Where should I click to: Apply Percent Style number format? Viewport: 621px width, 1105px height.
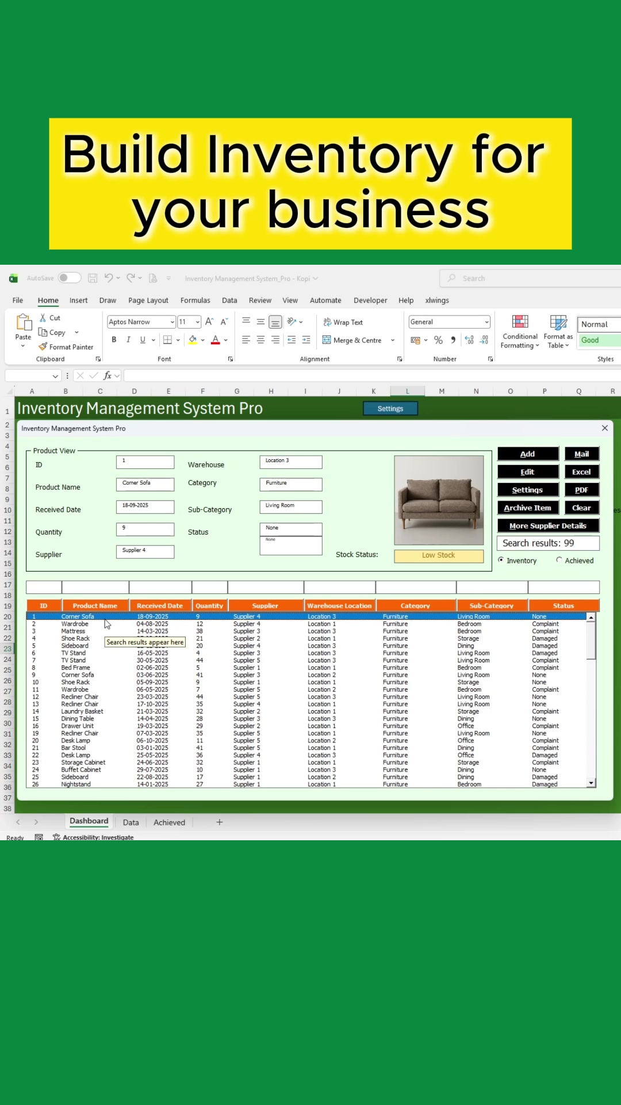point(439,340)
